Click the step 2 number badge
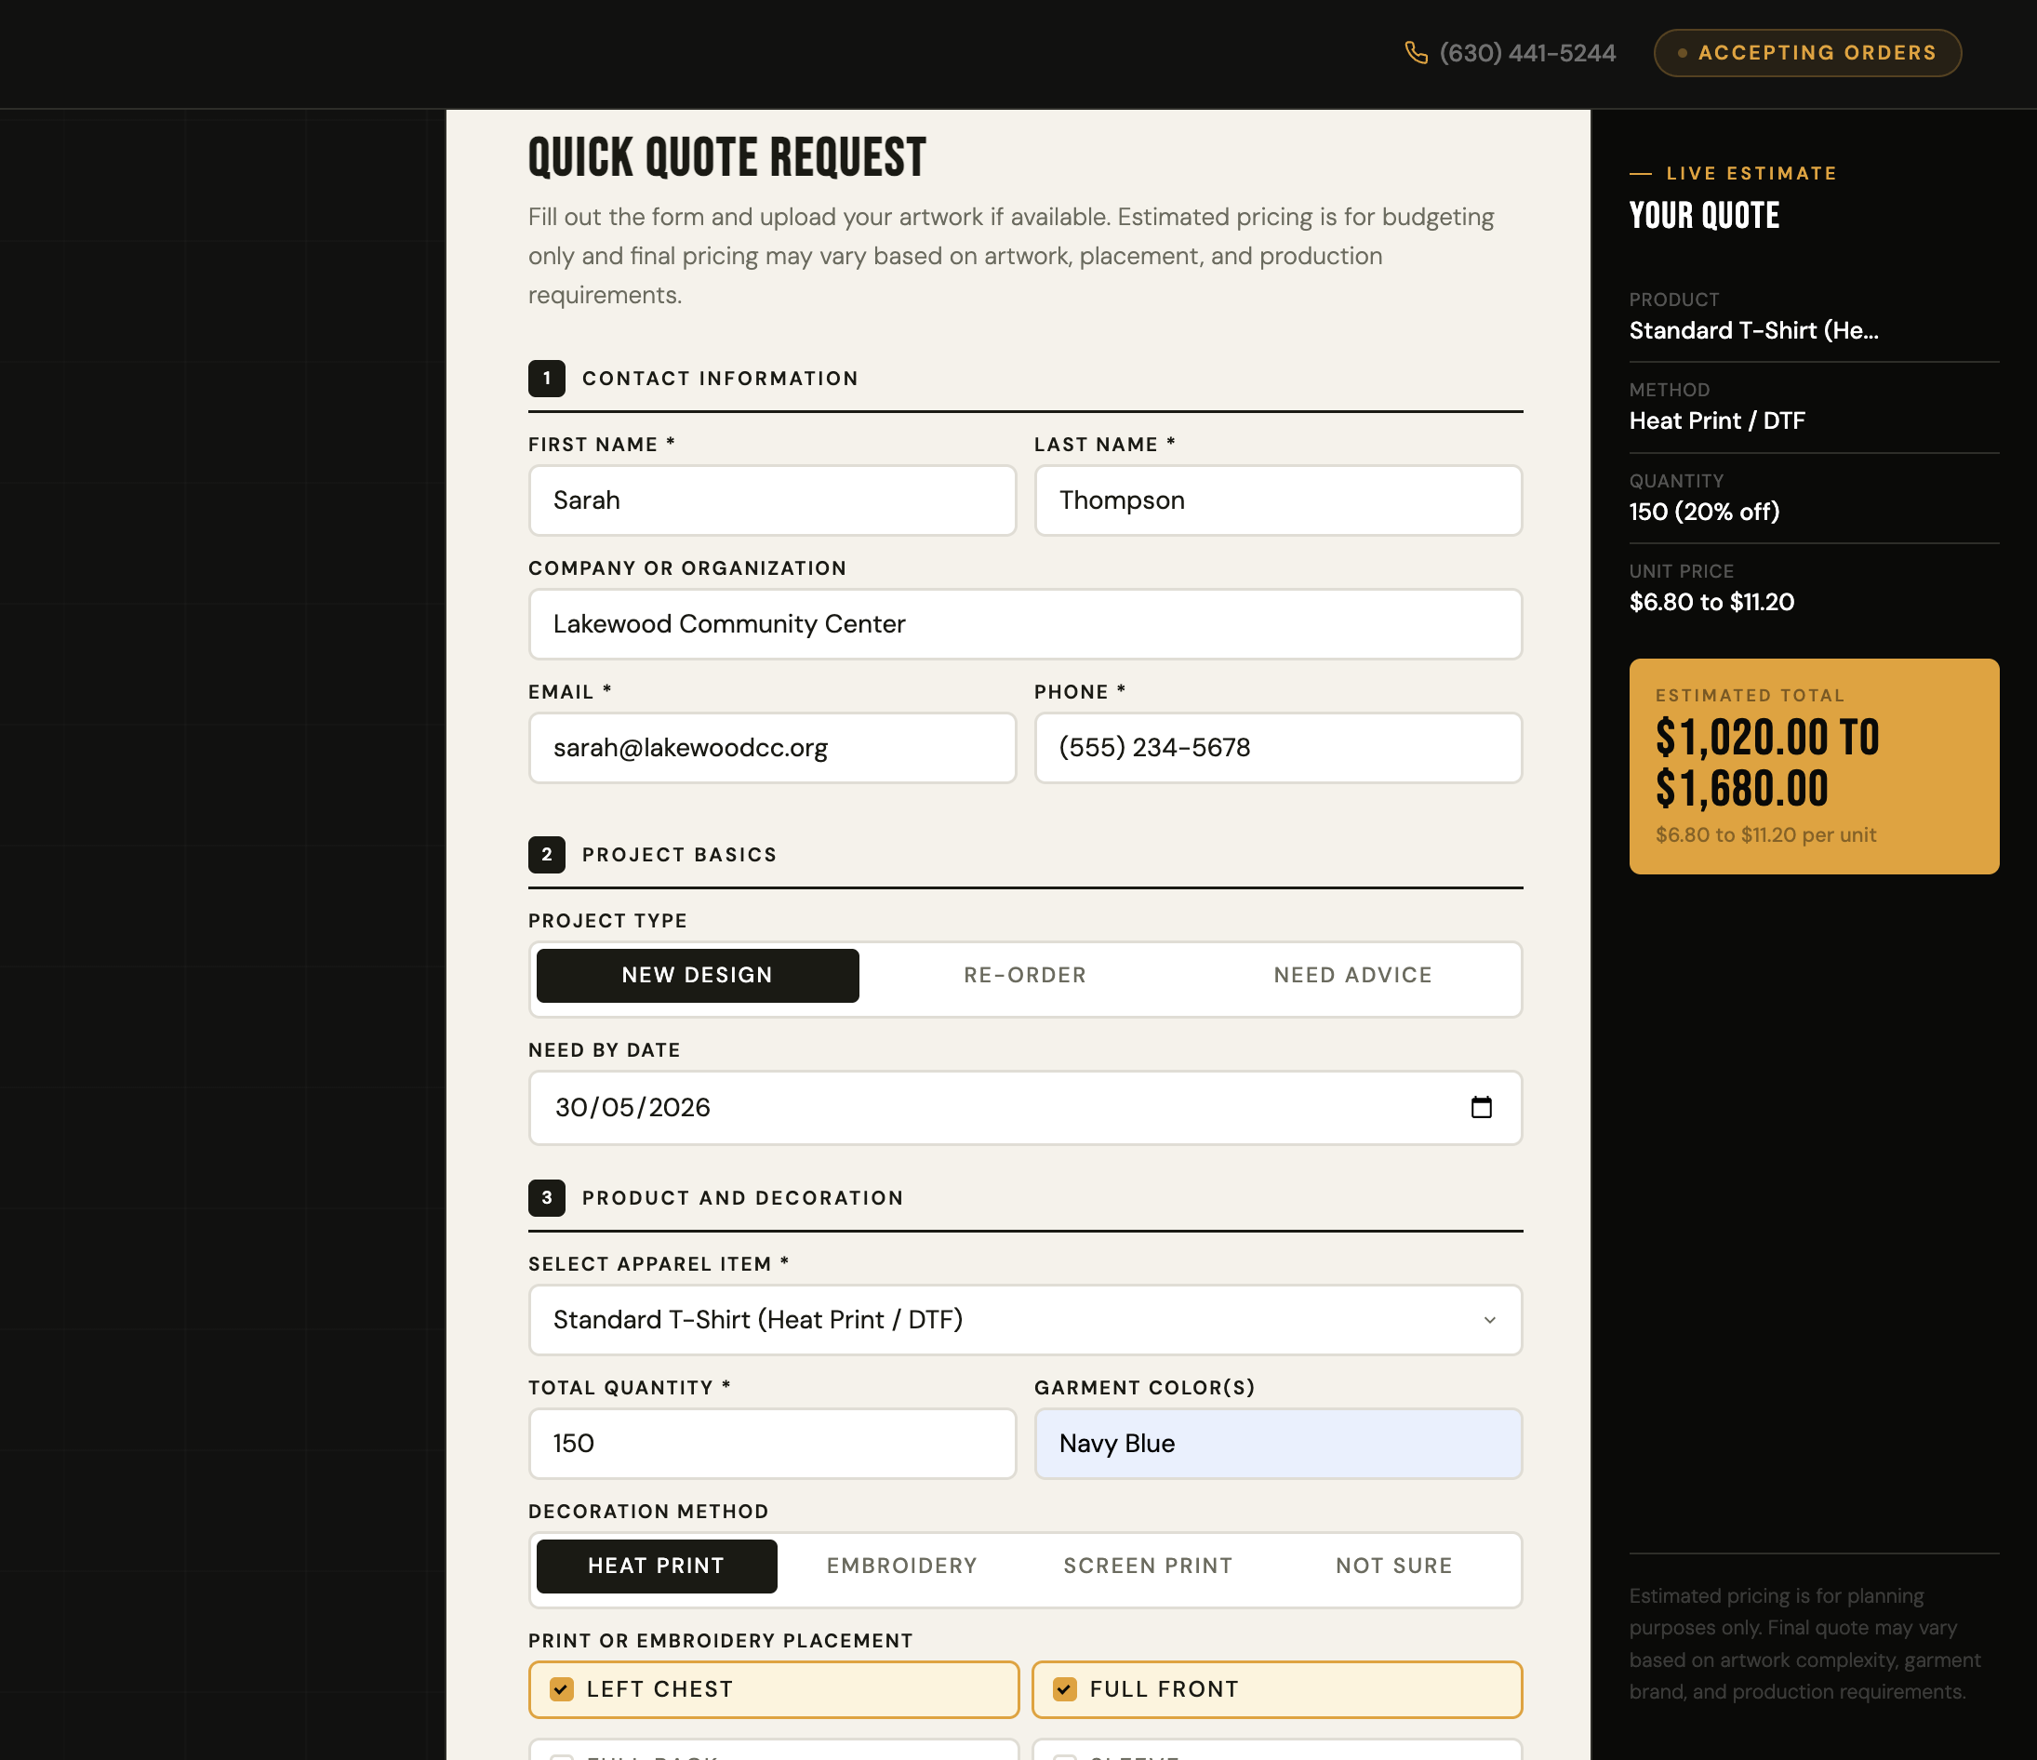Viewport: 2037px width, 1760px height. click(x=547, y=855)
